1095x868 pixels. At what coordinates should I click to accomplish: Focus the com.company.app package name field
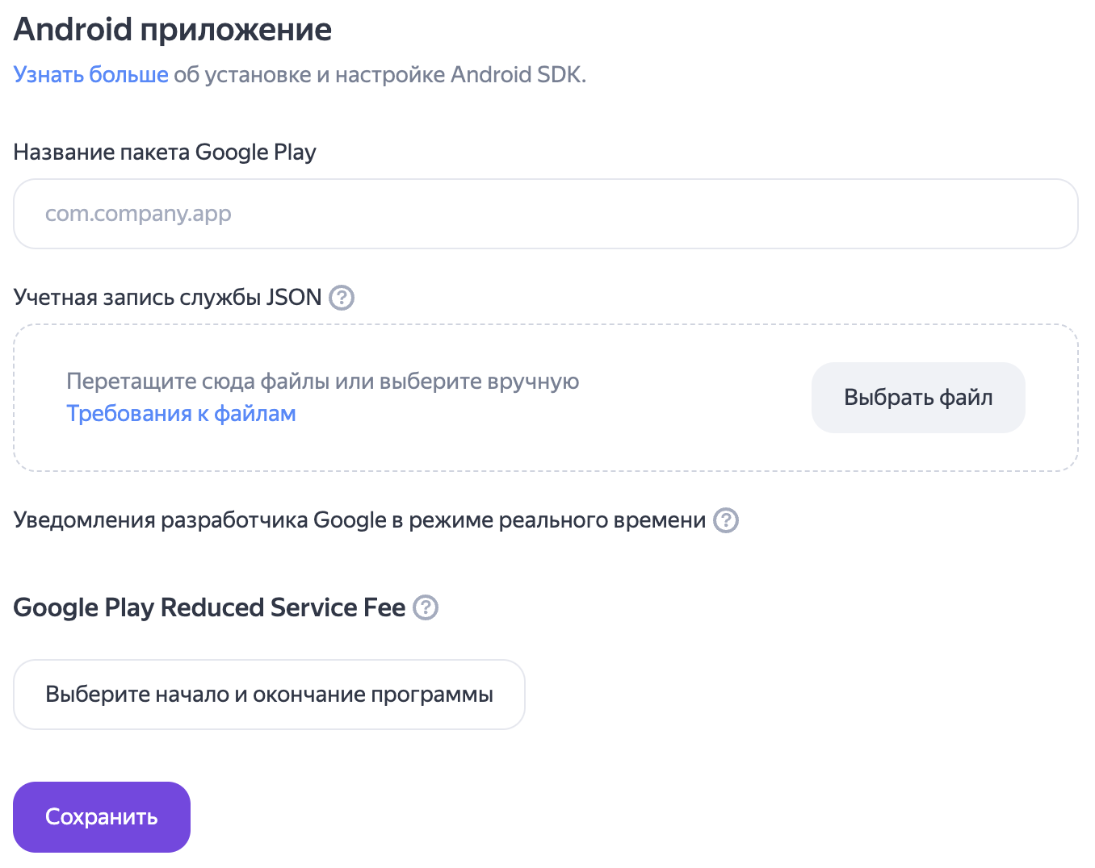[x=546, y=214]
